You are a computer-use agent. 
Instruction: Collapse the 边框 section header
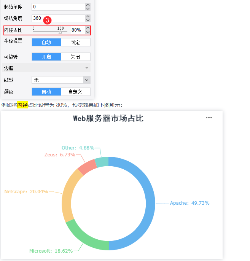tap(46, 68)
